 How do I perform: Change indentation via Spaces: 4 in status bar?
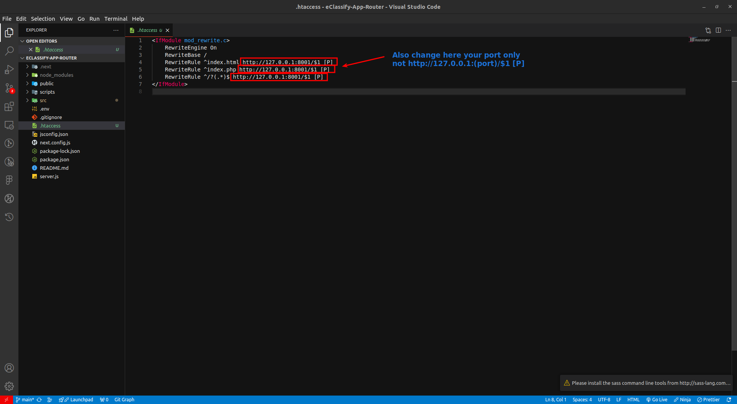coord(582,399)
